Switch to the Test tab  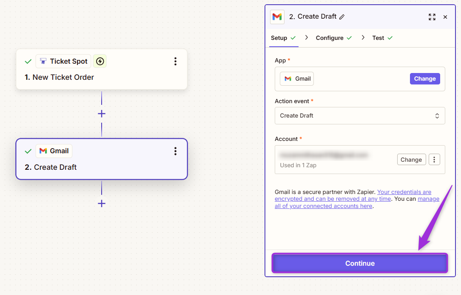tap(378, 37)
